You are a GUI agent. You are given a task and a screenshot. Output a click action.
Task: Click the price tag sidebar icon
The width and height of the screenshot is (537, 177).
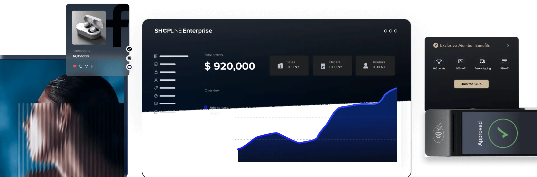click(156, 88)
